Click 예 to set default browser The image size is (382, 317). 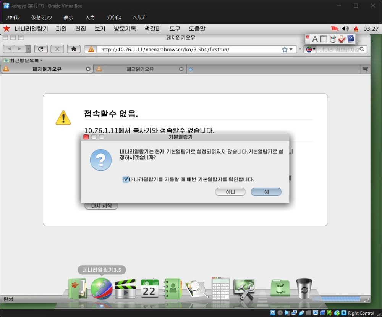266,192
